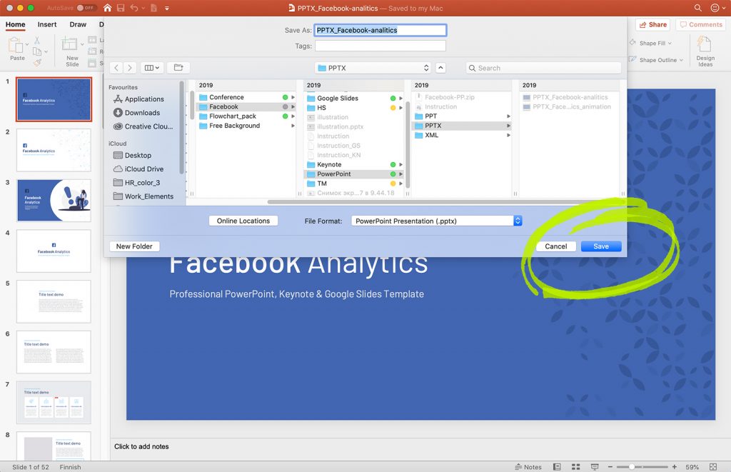Screen dimensions: 731x472
Task: Go back with the left chevron button
Action: (116, 68)
